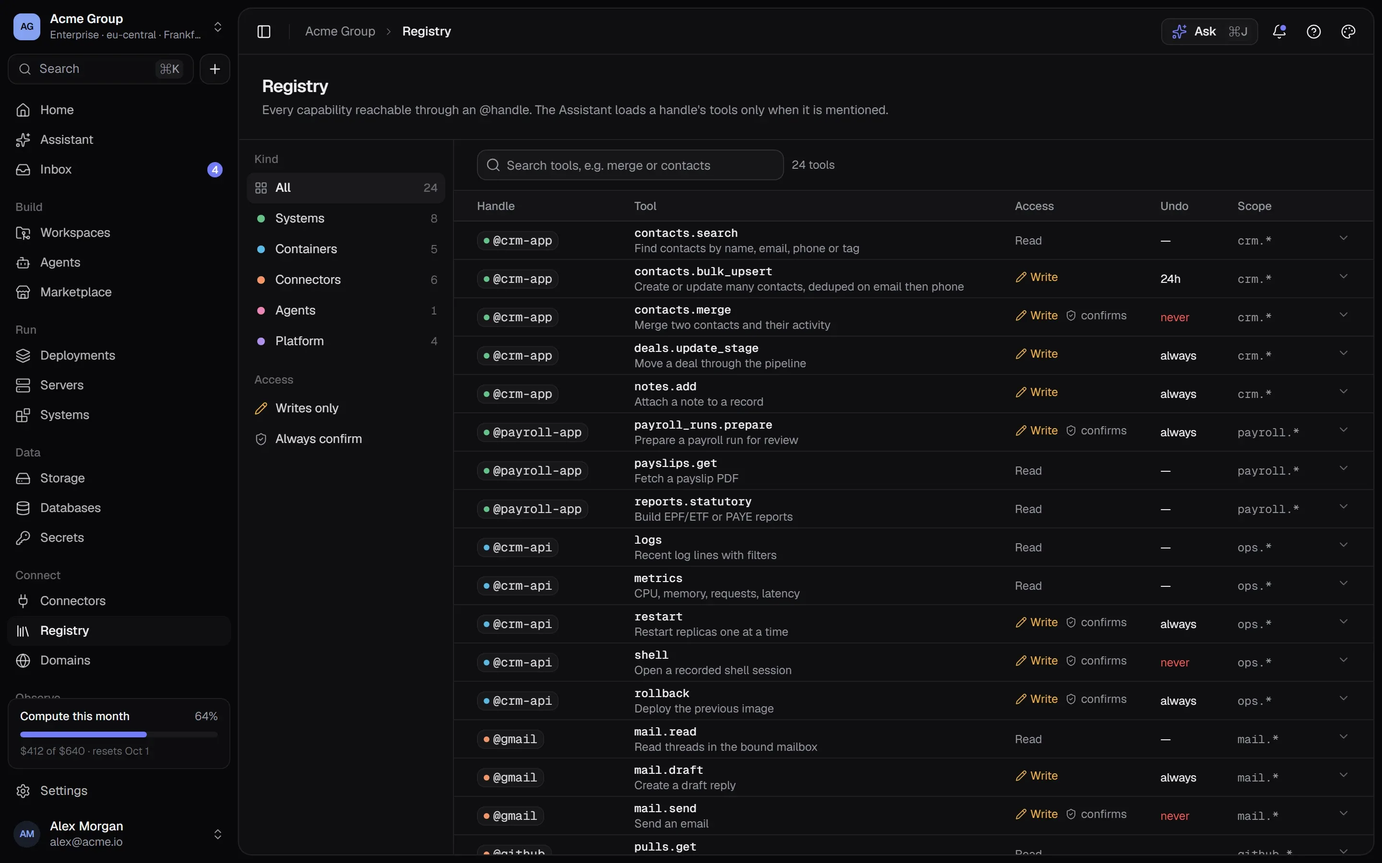The width and height of the screenshot is (1382, 863).
Task: Expand the shell tool row chevron
Action: 1343,660
